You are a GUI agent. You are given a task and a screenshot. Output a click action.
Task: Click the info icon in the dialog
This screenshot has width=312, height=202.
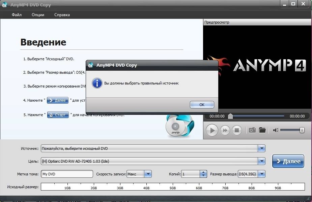(97, 83)
